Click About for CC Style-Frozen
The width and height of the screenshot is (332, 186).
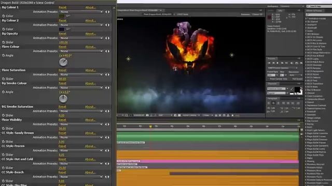click(90, 146)
